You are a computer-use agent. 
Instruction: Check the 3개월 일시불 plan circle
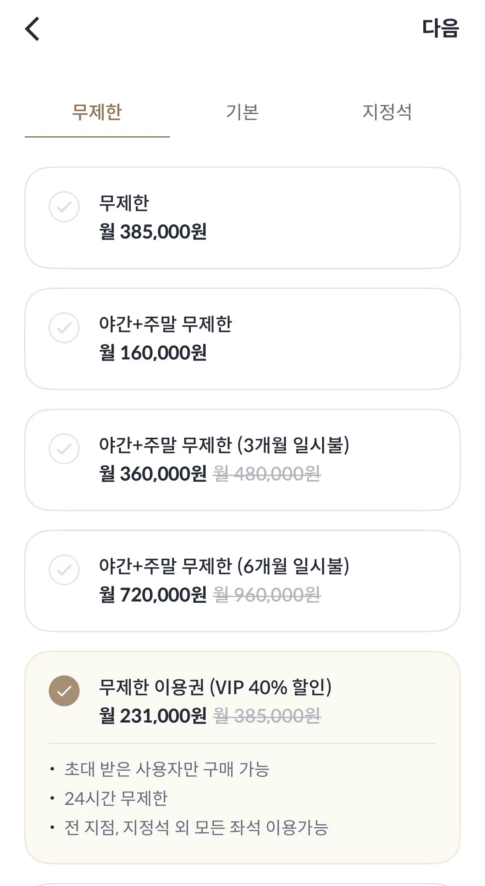point(64,449)
